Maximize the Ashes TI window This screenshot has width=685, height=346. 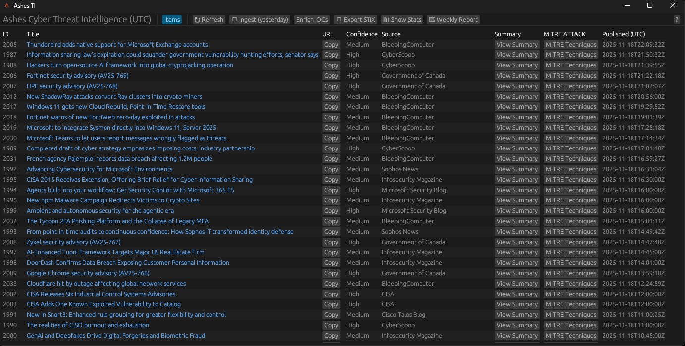[x=650, y=6]
